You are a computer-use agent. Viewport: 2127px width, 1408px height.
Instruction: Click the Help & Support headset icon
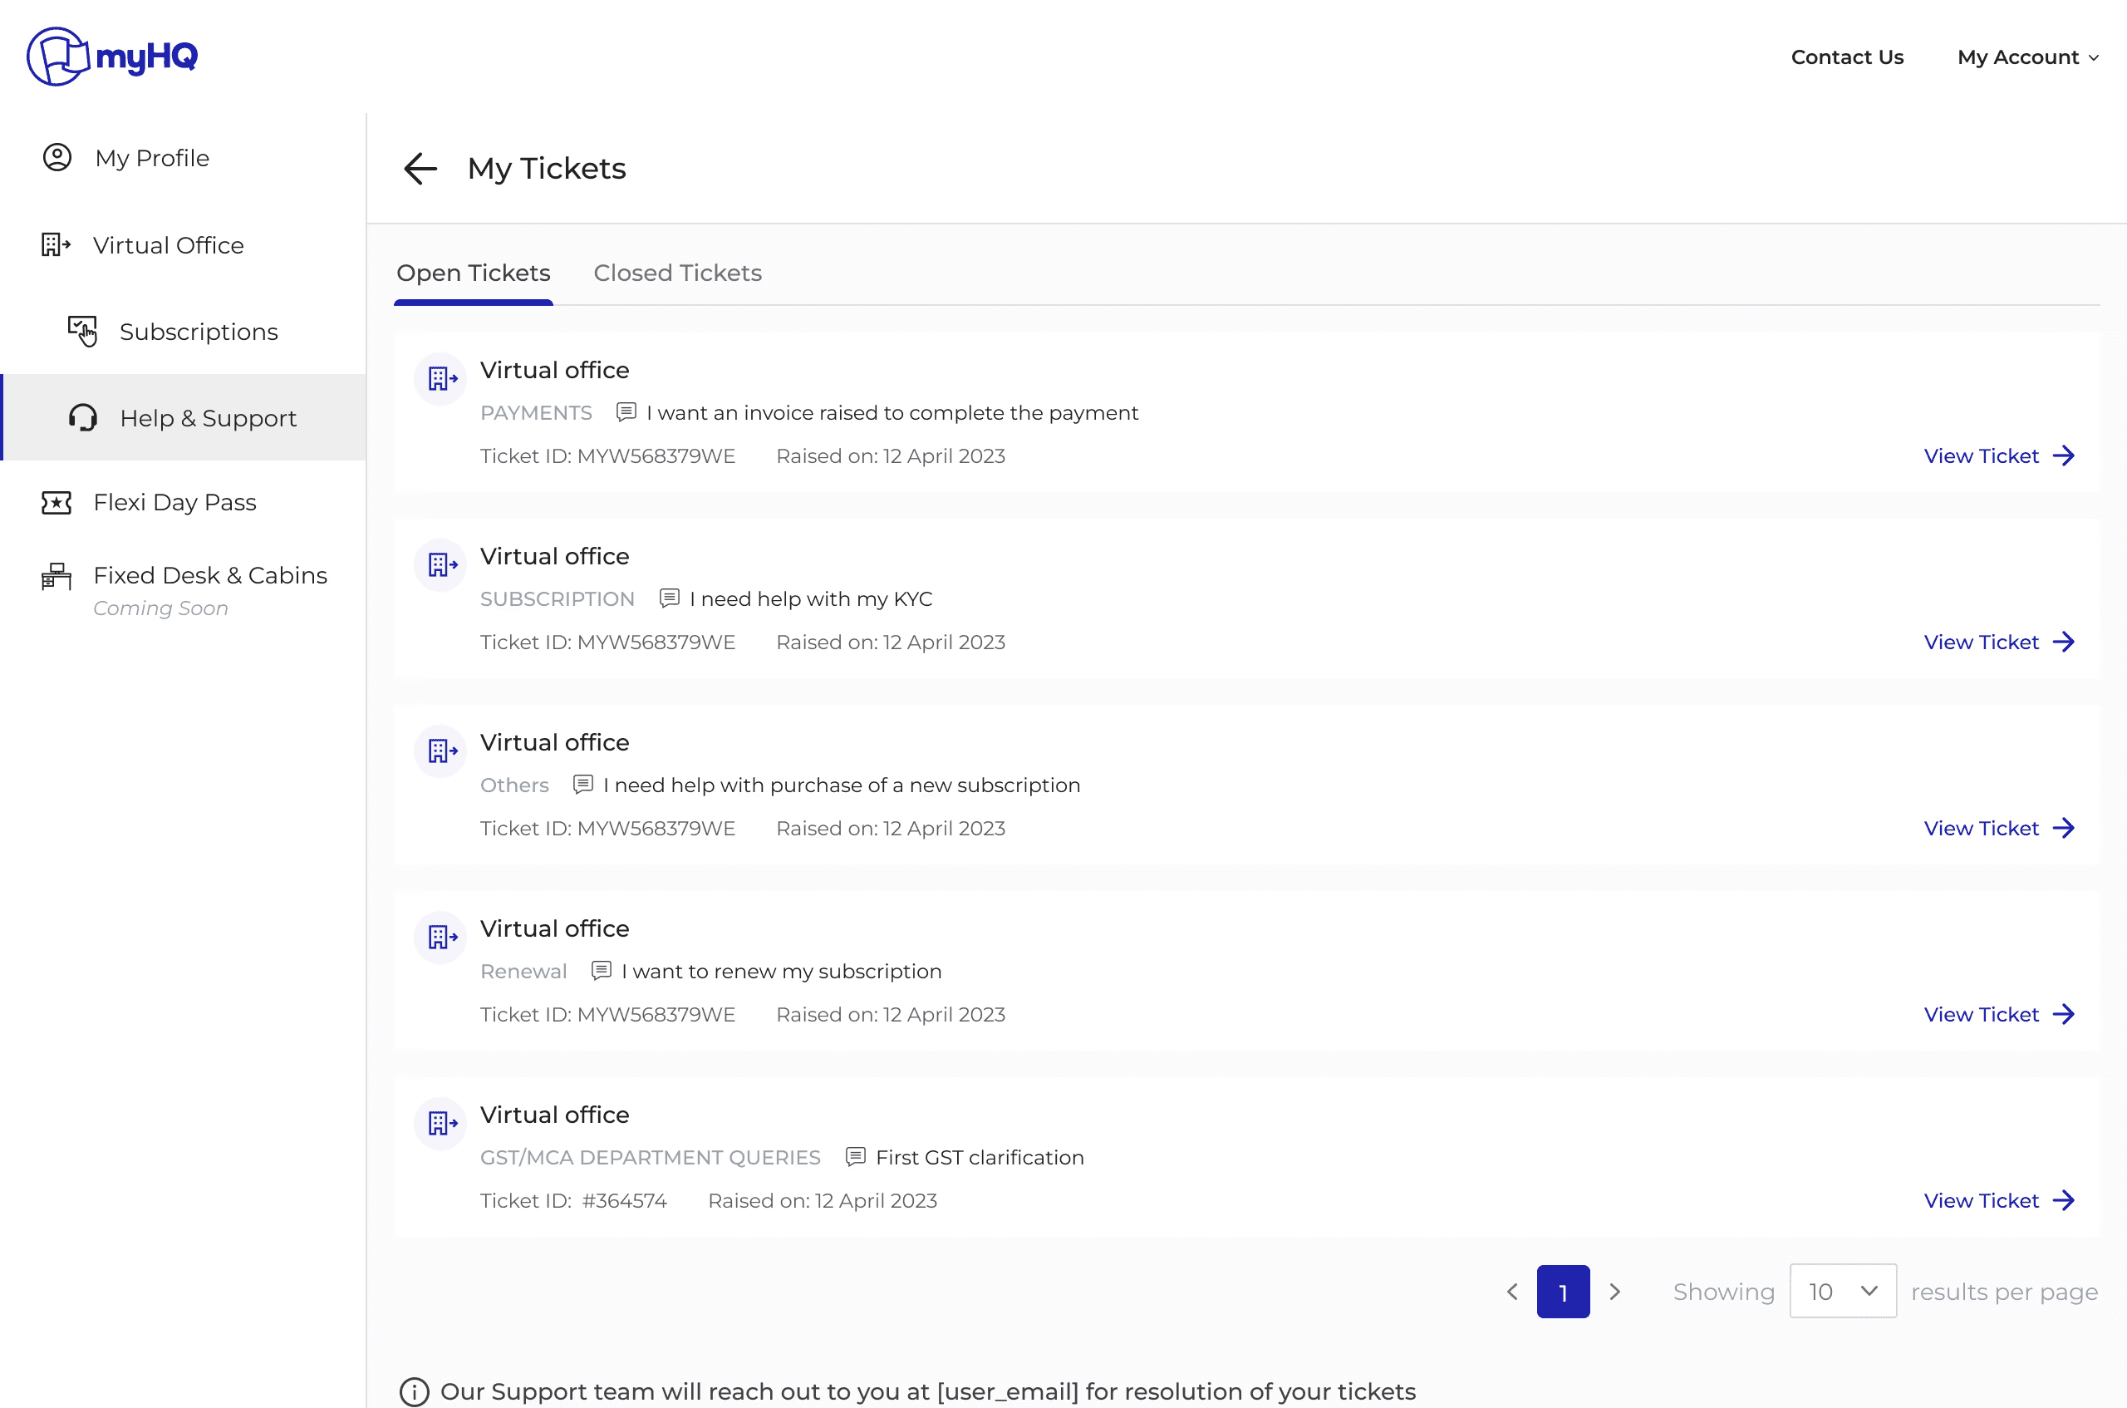pos(82,417)
